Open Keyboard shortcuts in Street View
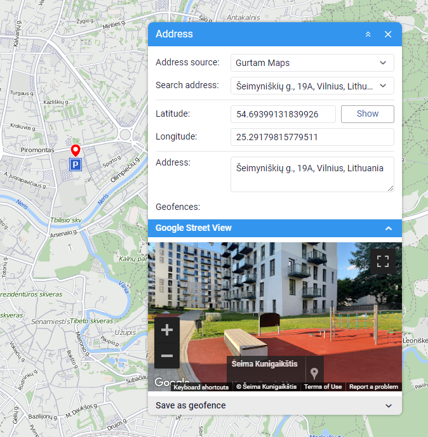This screenshot has height=437, width=428. tap(201, 387)
